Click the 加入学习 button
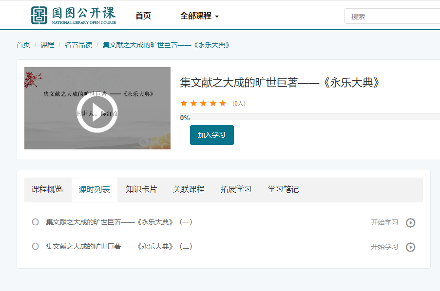 tap(212, 135)
